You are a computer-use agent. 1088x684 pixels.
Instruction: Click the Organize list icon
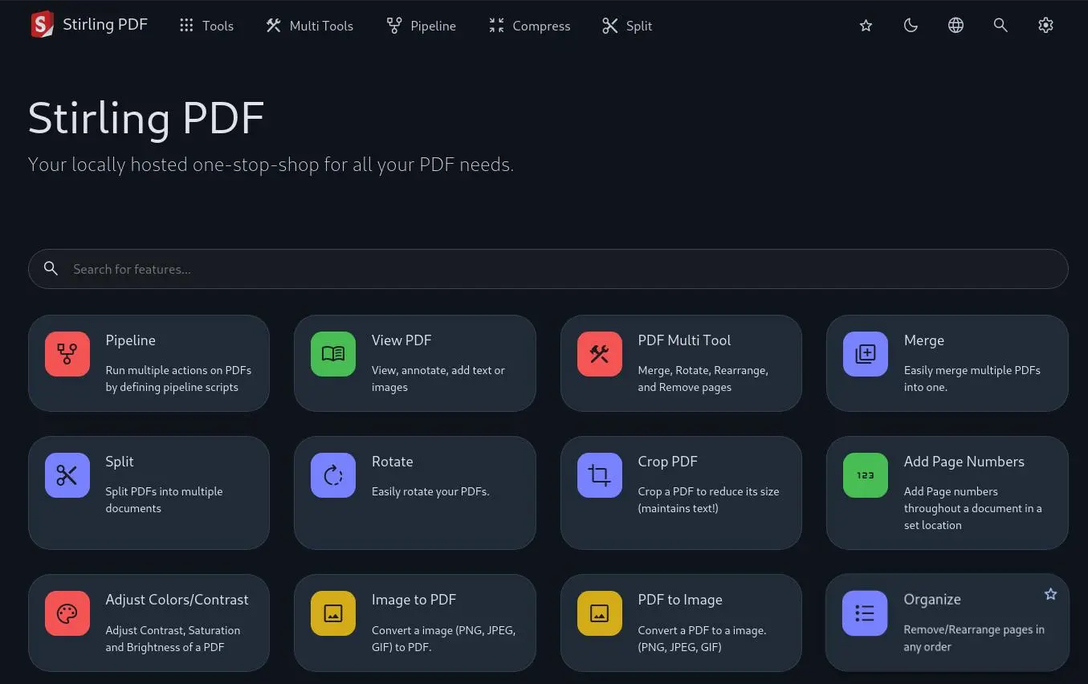click(x=865, y=613)
